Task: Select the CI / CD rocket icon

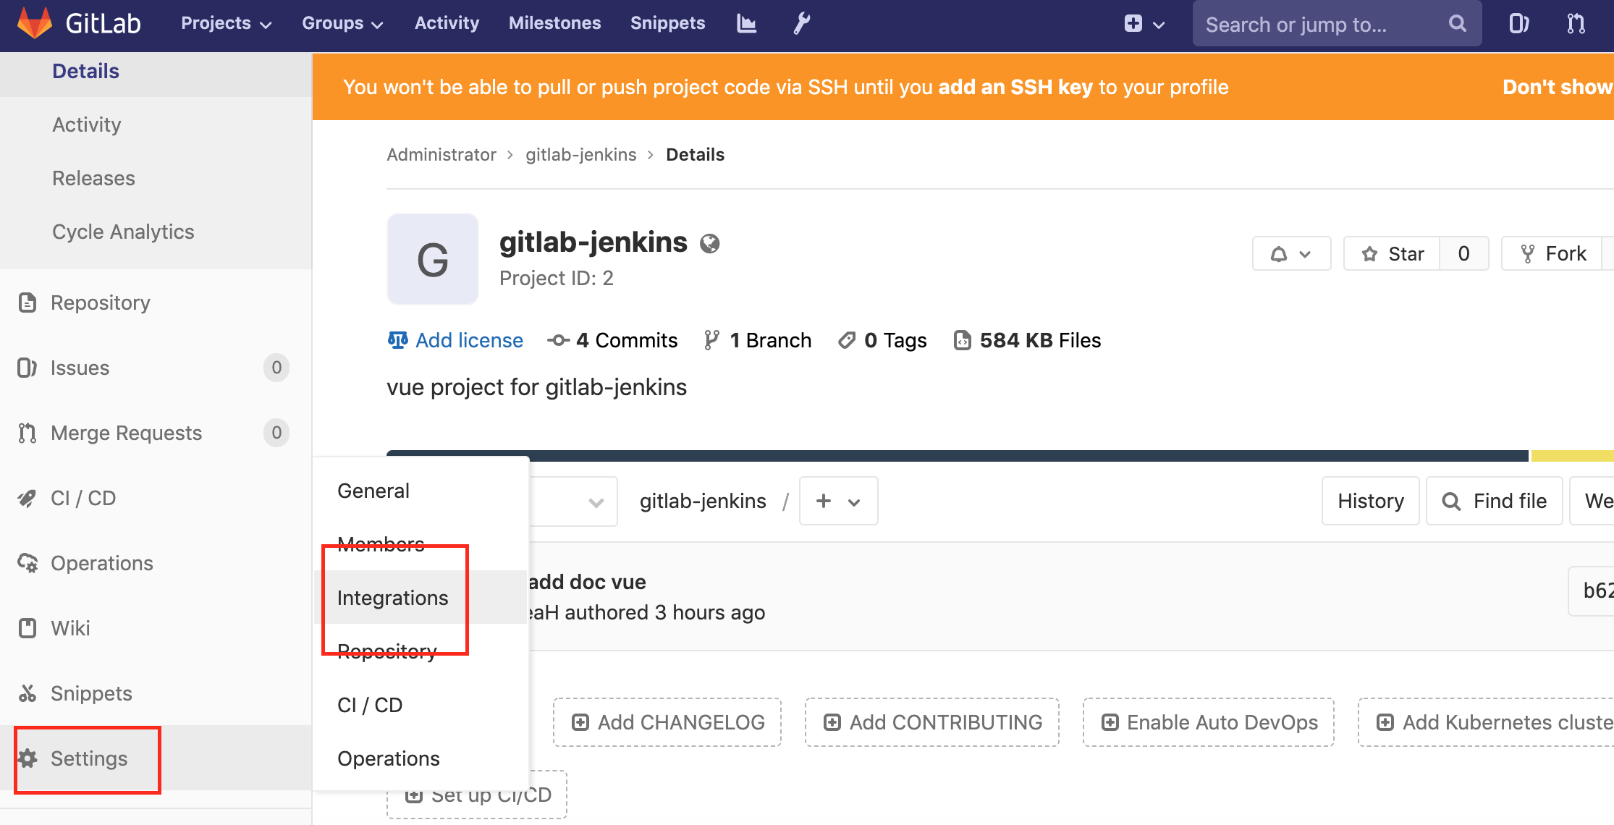Action: [x=28, y=498]
